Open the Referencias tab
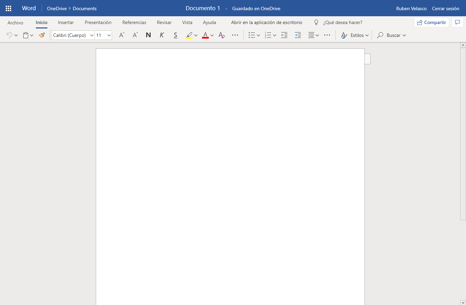Viewport: 466px width, 305px height. [134, 22]
